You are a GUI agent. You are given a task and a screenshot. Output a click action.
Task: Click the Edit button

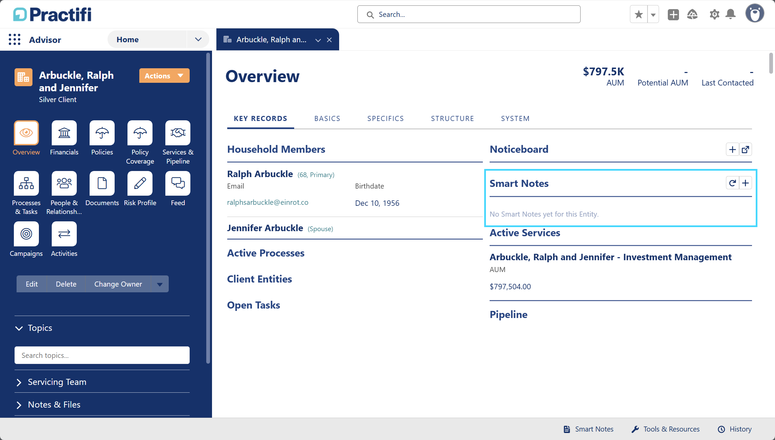[32, 284]
